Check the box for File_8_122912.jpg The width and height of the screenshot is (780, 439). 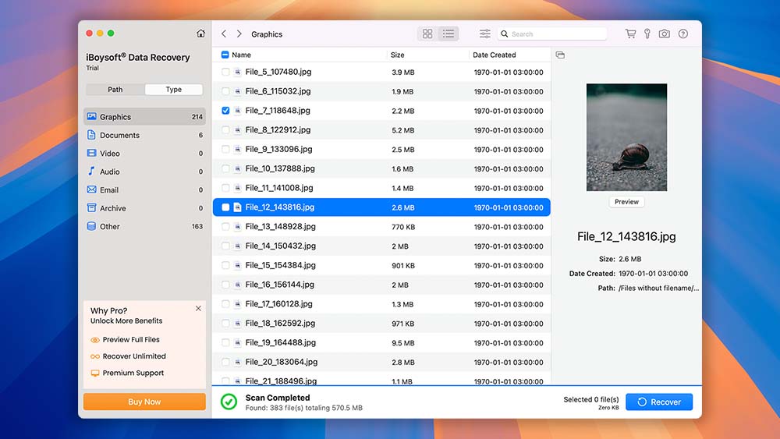225,129
